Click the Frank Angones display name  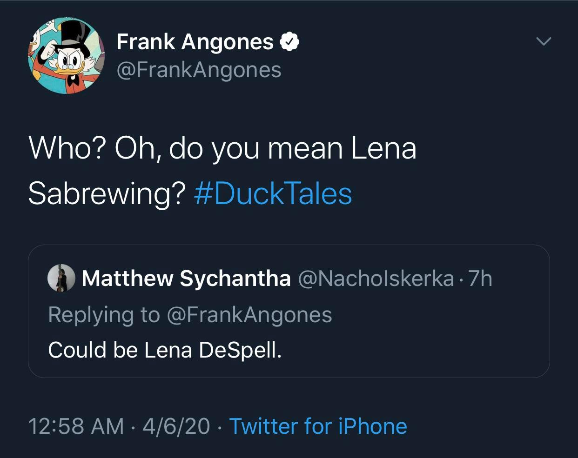[x=195, y=41]
